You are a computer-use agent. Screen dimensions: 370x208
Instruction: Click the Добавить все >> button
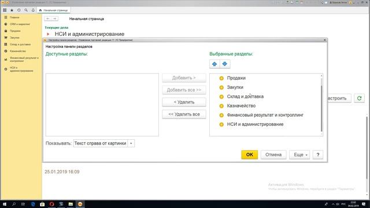pyautogui.click(x=184, y=90)
